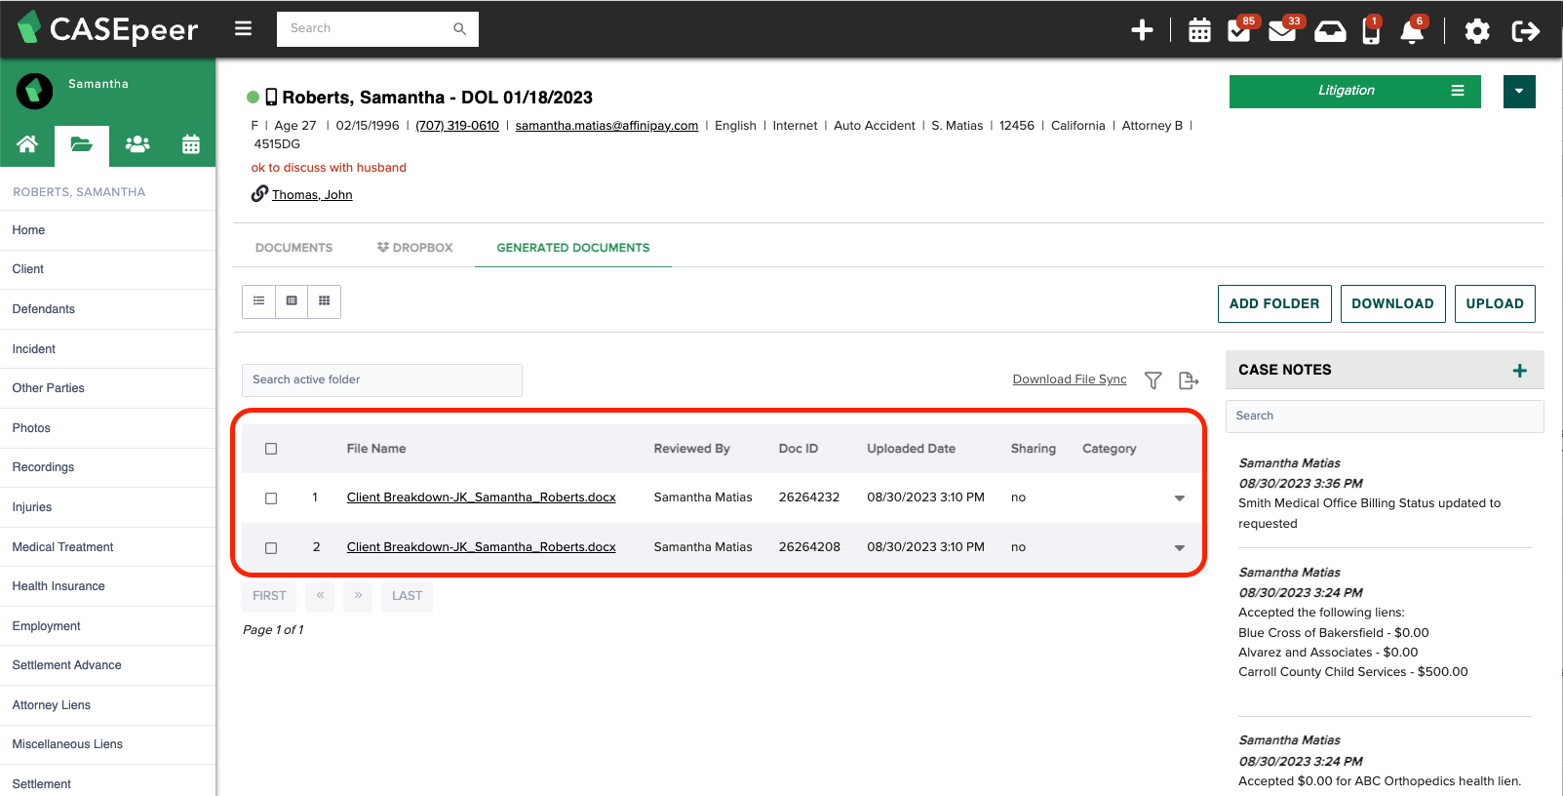Select the open folder icon tab in sidebar
1563x796 pixels.
(x=82, y=144)
